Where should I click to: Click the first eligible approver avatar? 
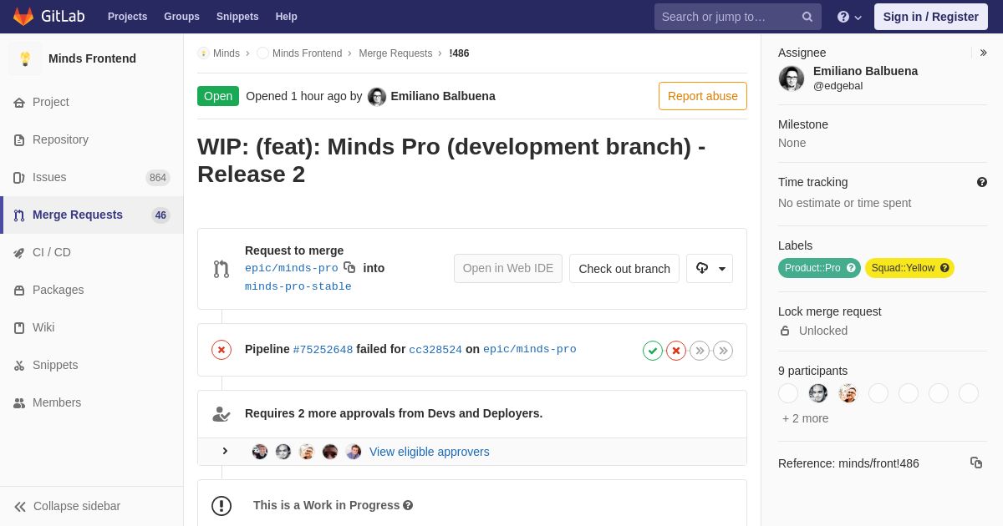(x=260, y=452)
